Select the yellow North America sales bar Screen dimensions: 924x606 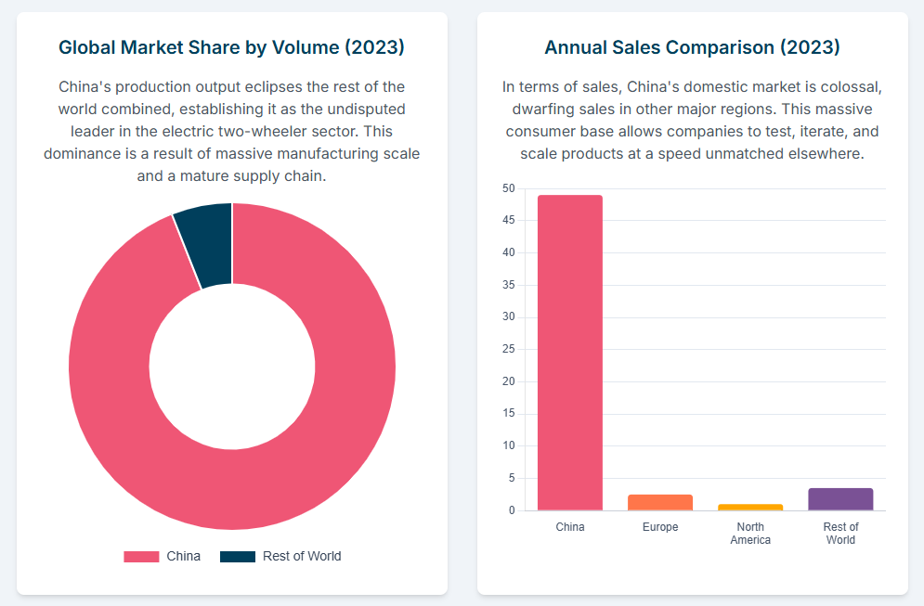tap(750, 507)
